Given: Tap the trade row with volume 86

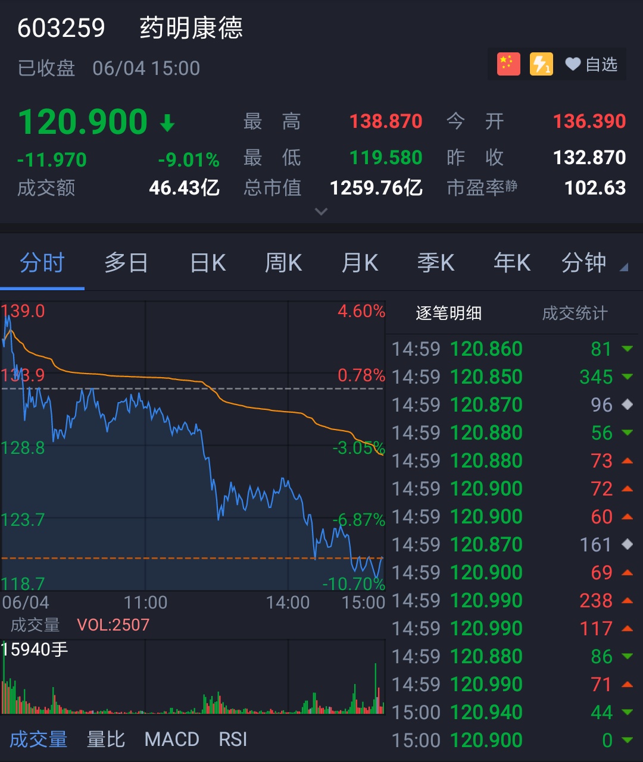Looking at the screenshot, I should (x=514, y=656).
